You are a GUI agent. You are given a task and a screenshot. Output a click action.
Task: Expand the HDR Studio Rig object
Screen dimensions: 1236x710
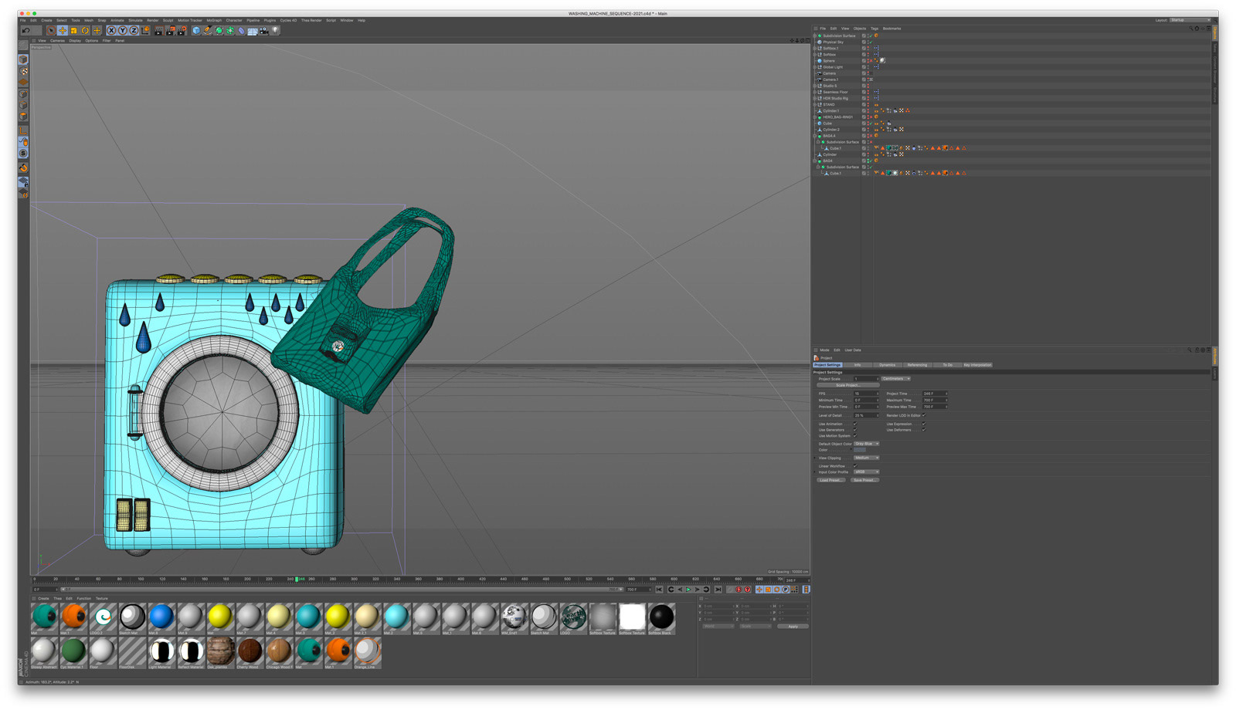pyautogui.click(x=815, y=98)
